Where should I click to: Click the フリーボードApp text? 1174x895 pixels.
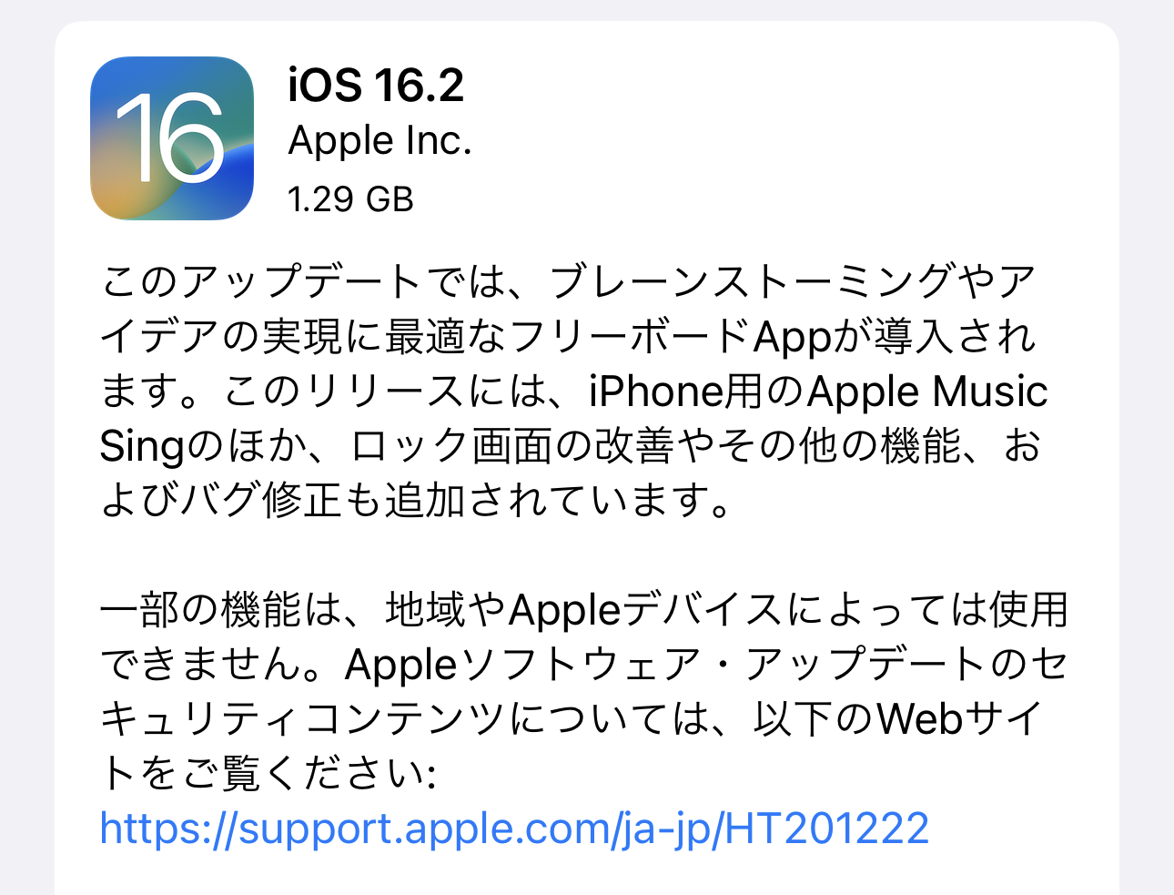point(671,337)
